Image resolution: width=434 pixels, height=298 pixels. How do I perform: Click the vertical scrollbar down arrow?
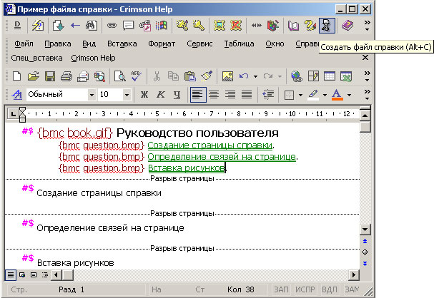(365, 230)
